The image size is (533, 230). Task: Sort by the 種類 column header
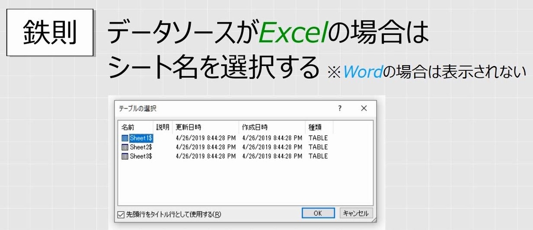coord(319,127)
